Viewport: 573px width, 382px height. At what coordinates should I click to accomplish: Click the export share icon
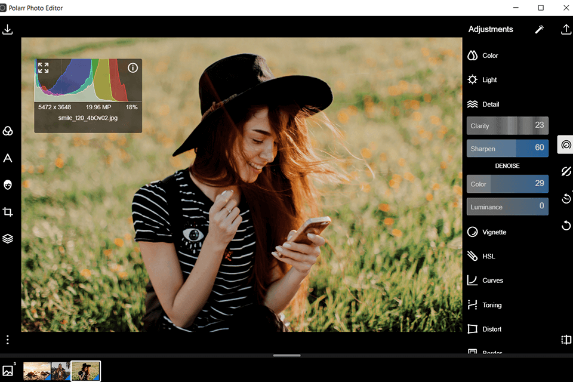(x=566, y=29)
